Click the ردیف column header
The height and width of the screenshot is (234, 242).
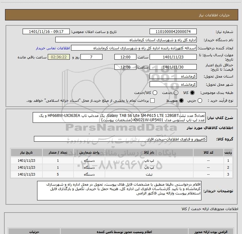point(228,152)
